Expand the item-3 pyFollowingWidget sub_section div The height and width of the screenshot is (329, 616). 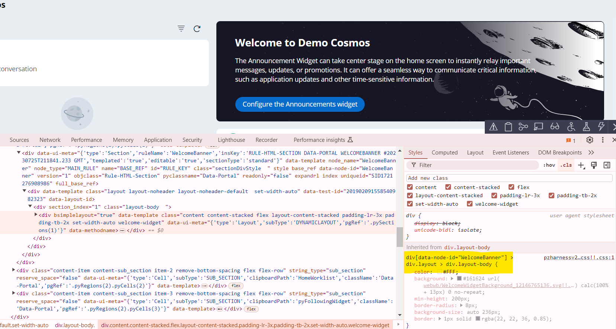(13, 293)
